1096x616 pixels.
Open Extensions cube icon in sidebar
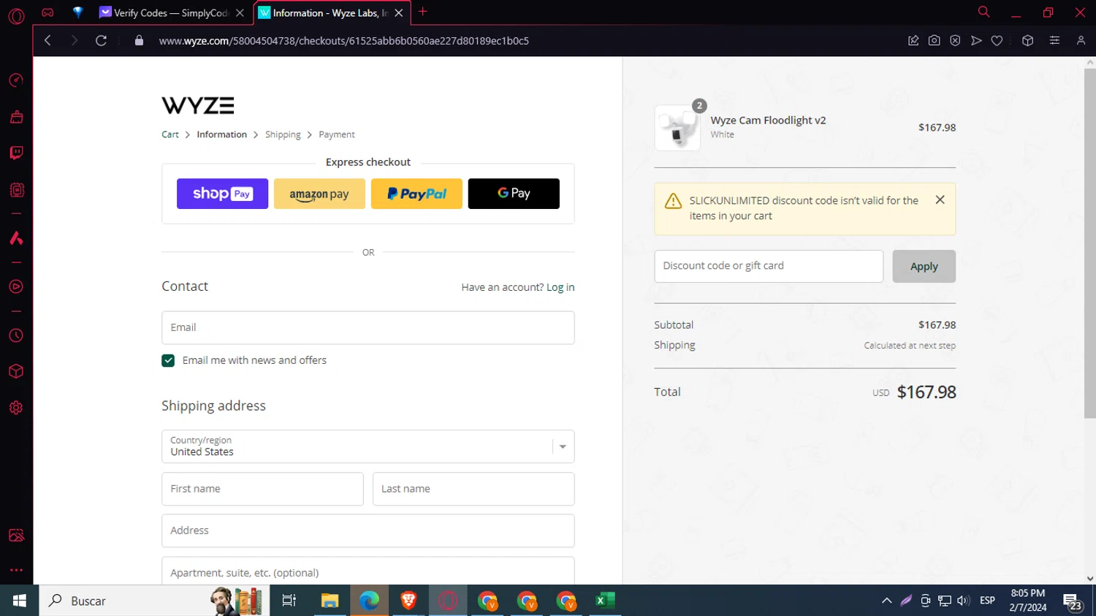coord(16,371)
